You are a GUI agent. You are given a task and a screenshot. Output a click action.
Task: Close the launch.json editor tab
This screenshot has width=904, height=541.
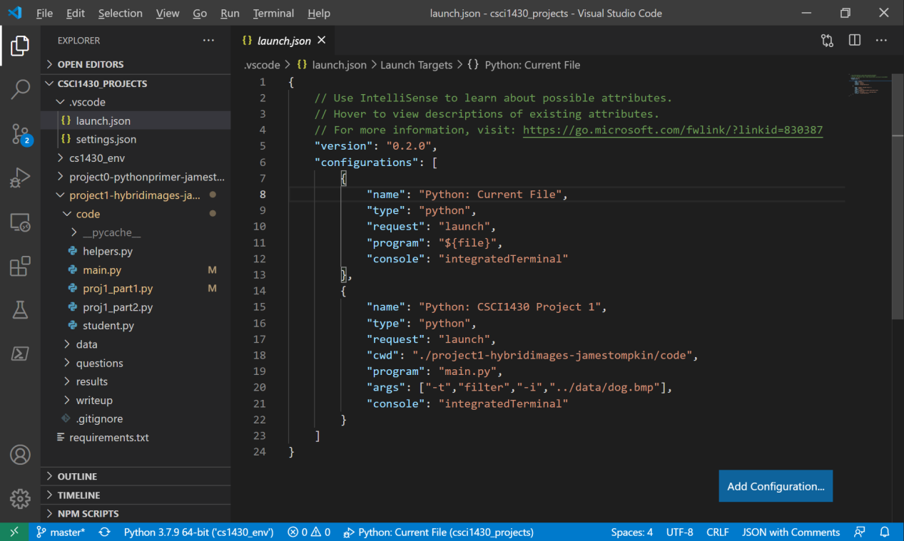pyautogui.click(x=322, y=41)
